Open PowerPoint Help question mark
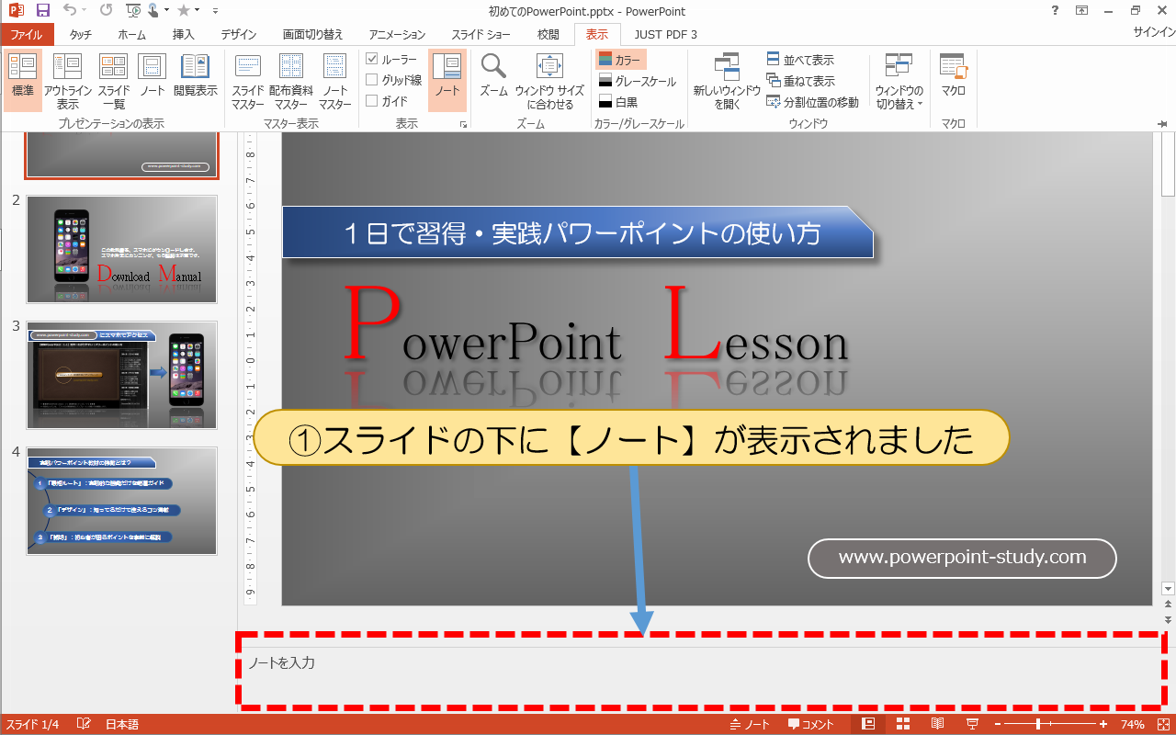The image size is (1176, 735). point(1053,10)
